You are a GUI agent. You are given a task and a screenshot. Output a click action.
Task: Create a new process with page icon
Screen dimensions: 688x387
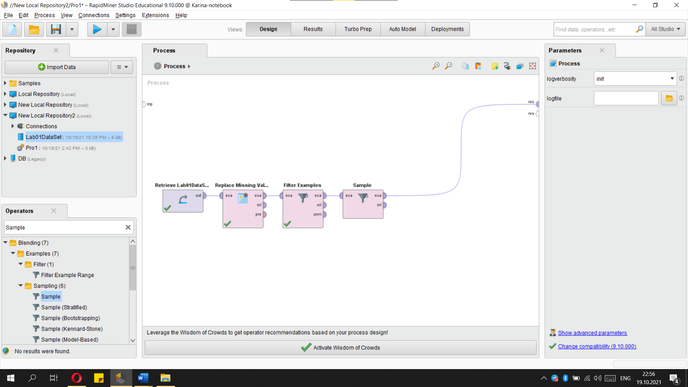click(12, 29)
